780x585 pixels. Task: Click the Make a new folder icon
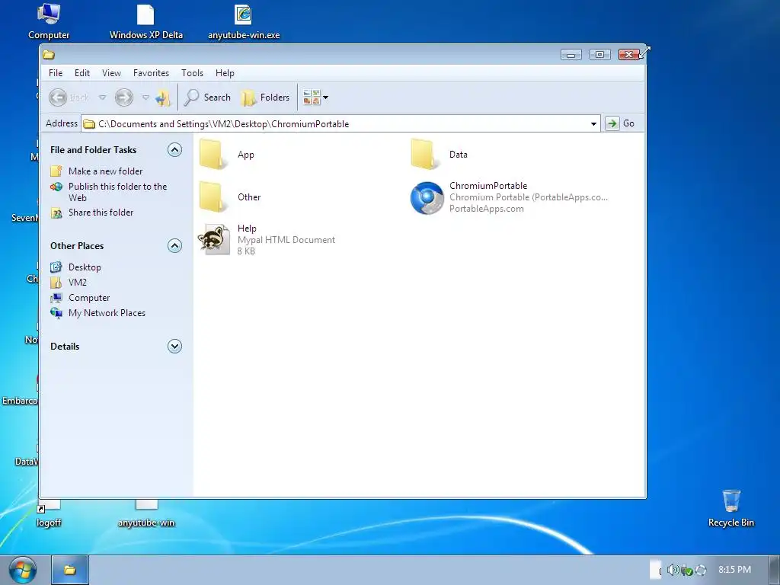[x=56, y=171]
